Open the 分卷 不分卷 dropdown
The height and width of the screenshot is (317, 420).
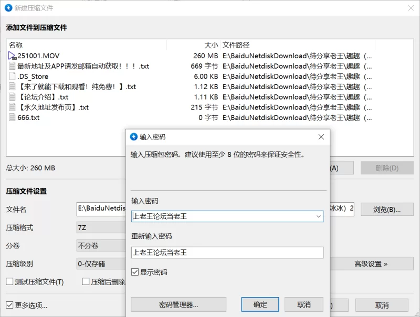click(101, 246)
